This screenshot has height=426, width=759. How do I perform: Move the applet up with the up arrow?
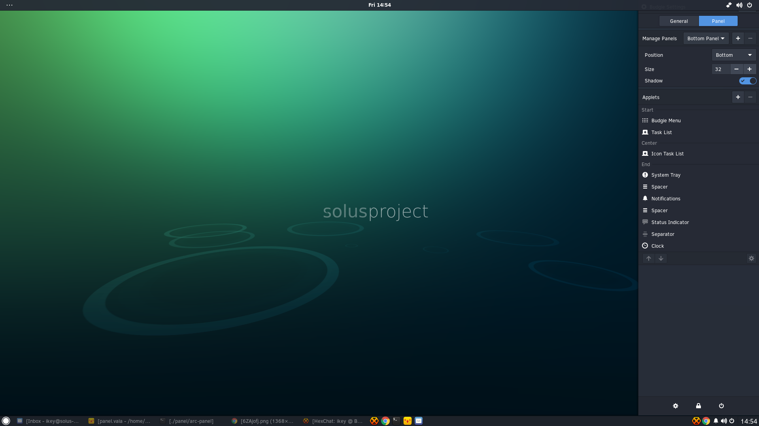[x=649, y=258]
